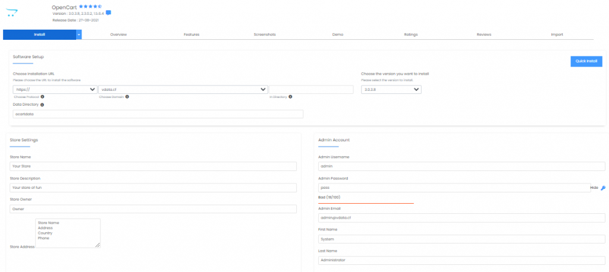Click the Admin Email input field

462,218
